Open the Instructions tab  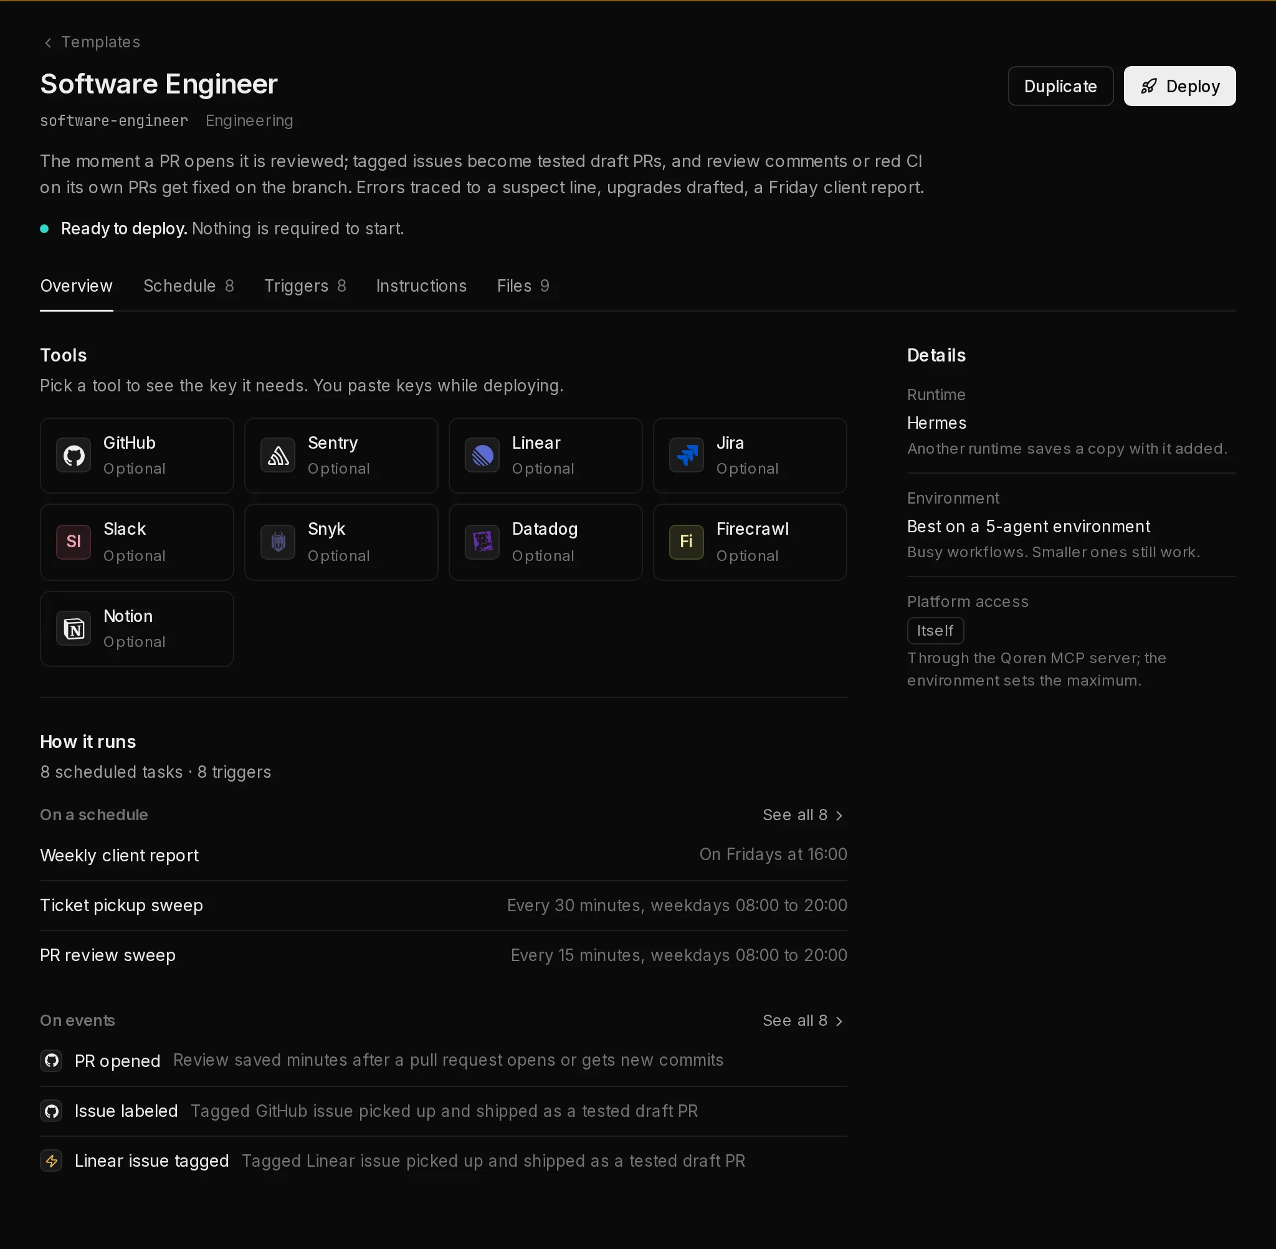[x=422, y=286]
